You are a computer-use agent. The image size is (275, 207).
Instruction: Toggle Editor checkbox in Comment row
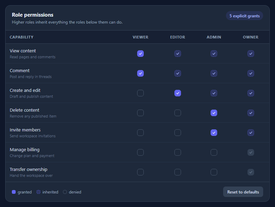pyautogui.click(x=178, y=74)
